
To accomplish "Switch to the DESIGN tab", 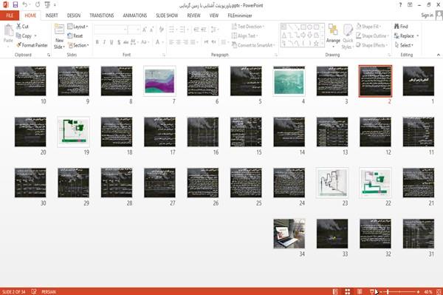I will (74, 16).
